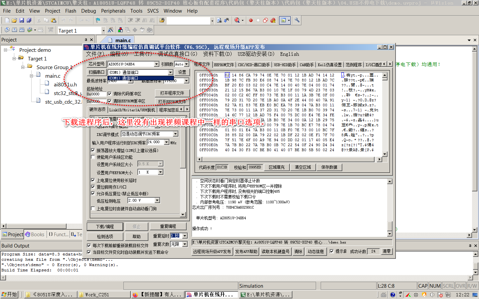Toggle 每次下载前都重新装载目标文件 checkbox
The height and width of the screenshot is (299, 479).
[x=89, y=246]
